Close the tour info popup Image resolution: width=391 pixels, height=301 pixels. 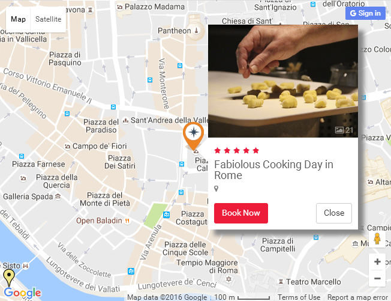[x=334, y=213]
